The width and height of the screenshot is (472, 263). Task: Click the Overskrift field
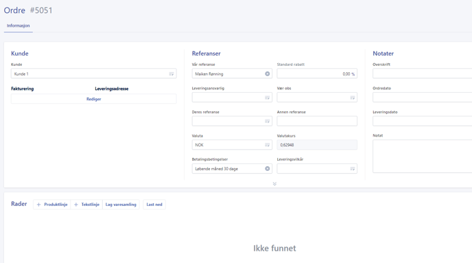[x=423, y=73]
